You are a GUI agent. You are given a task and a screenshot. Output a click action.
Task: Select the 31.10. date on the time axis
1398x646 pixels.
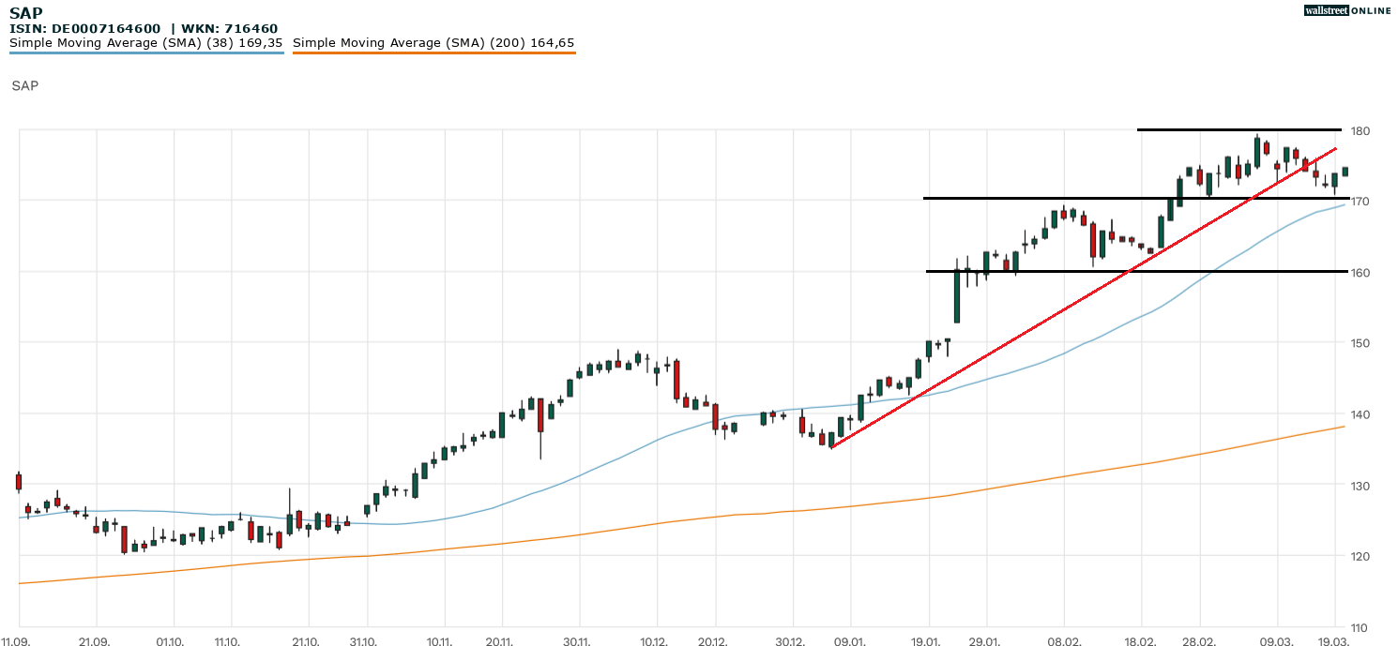368,640
